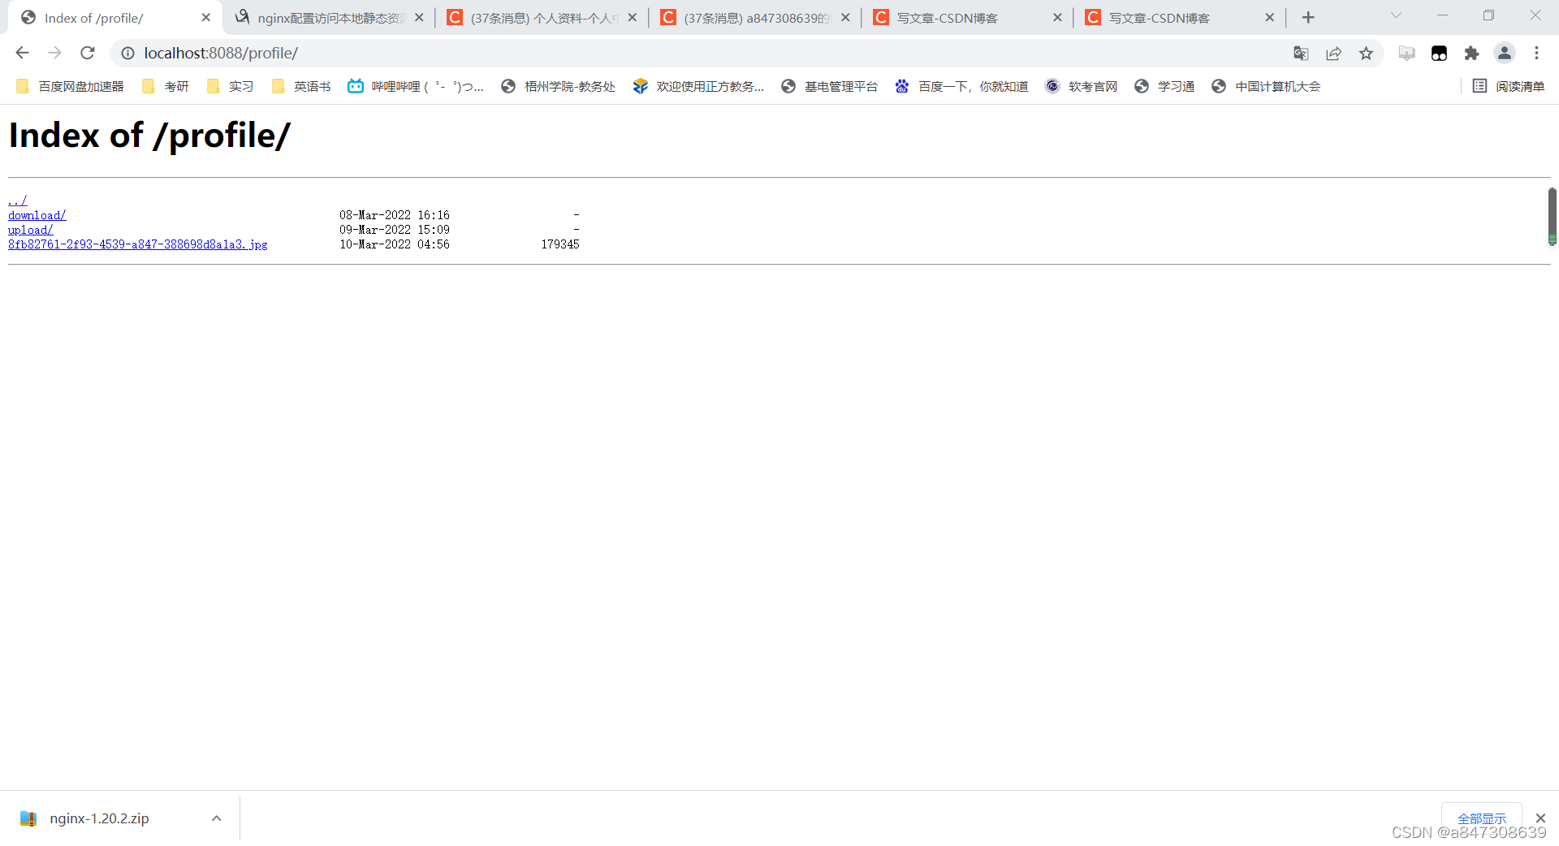Open 百度一下，你就知道 bookmark

(961, 86)
